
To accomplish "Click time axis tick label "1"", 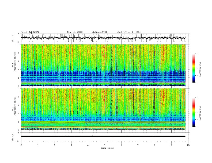I will (x=38, y=145).
